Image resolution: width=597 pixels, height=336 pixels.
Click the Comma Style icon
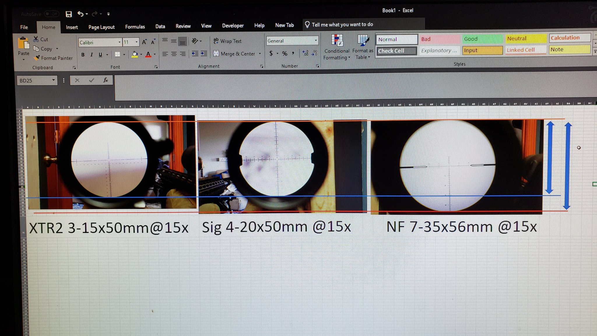coord(293,53)
